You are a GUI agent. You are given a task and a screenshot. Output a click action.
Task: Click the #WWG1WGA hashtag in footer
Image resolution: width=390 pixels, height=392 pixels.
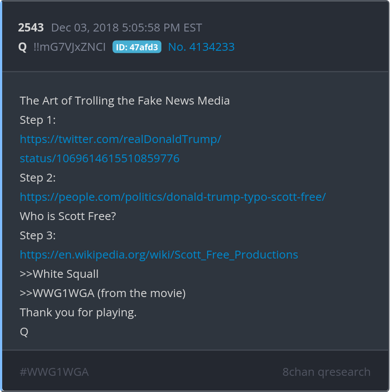(x=54, y=372)
